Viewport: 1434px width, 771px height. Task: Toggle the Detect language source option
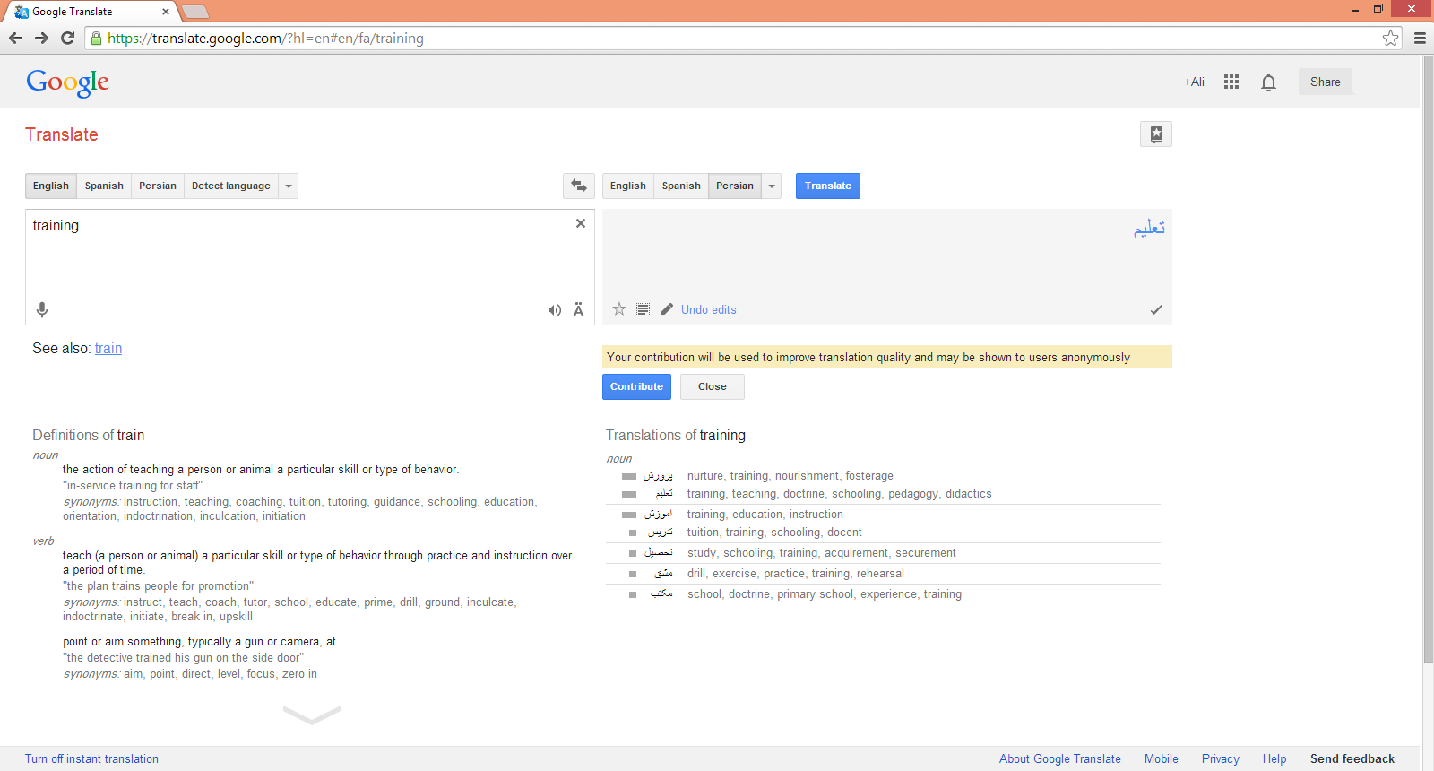point(230,186)
